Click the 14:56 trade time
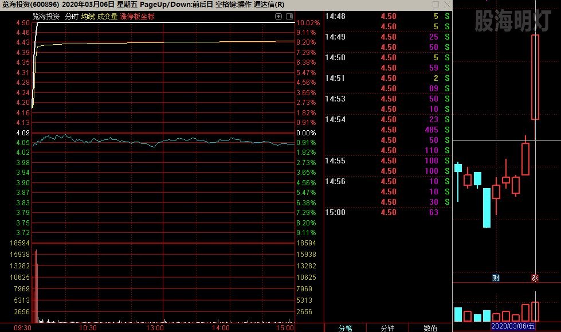Image resolution: width=561 pixels, height=332 pixels. coord(335,182)
